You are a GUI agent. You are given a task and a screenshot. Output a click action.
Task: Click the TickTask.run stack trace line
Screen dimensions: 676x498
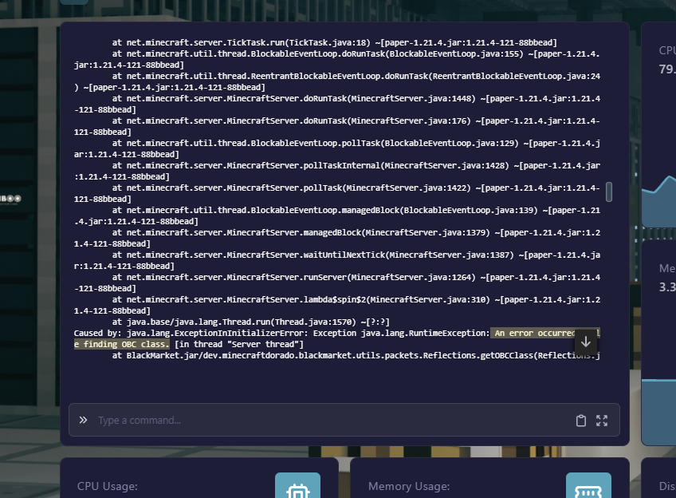(335, 43)
